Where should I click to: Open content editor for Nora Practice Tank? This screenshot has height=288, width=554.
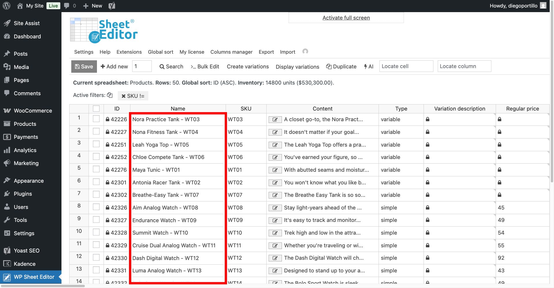click(275, 119)
